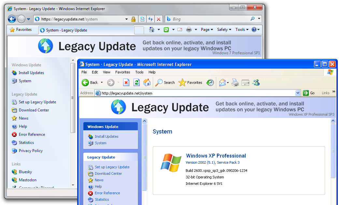Image resolution: width=342 pixels, height=205 pixels.
Task: Expand XP IE6 address bar dropdown
Action: click(x=298, y=93)
